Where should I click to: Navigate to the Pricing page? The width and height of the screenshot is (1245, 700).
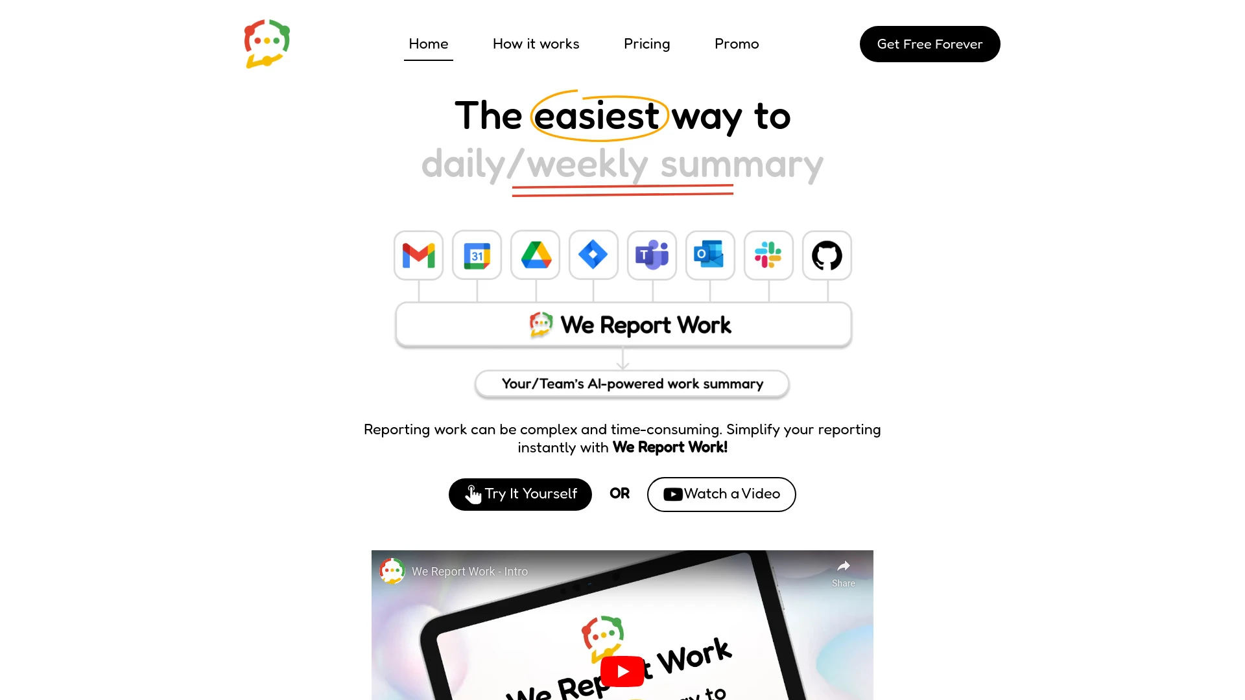coord(646,43)
